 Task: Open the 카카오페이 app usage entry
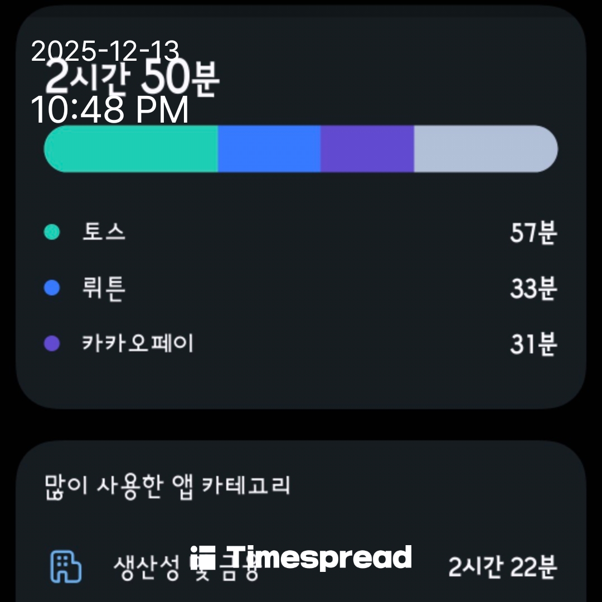click(138, 343)
